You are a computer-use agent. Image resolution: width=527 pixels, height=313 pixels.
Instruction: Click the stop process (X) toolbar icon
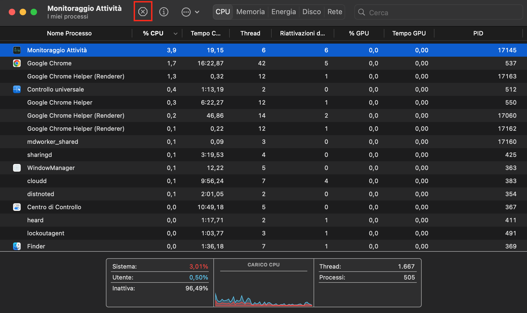143,12
